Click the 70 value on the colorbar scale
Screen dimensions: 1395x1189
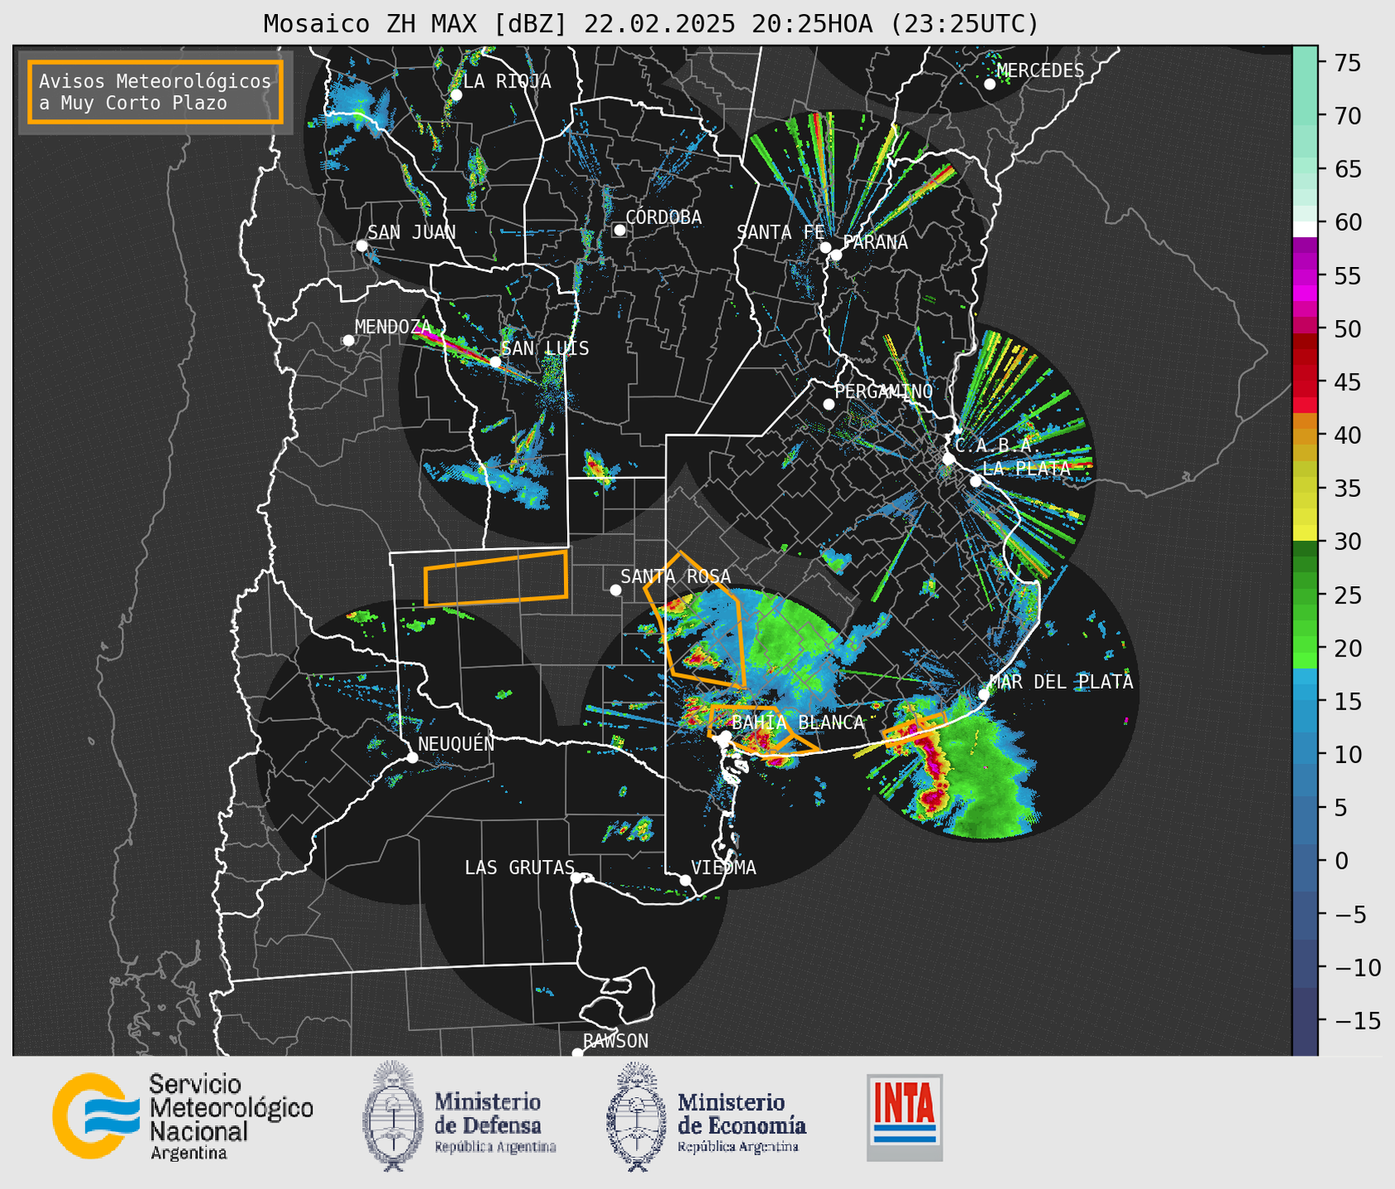pyautogui.click(x=1348, y=116)
